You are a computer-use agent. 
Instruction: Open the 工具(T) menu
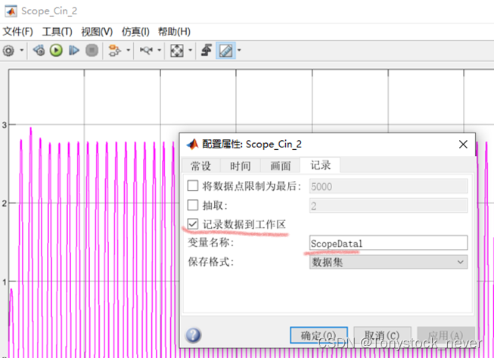click(x=57, y=32)
